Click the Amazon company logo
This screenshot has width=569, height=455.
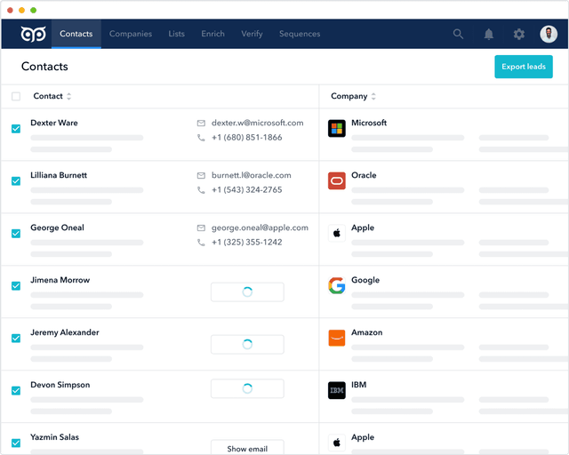336,338
